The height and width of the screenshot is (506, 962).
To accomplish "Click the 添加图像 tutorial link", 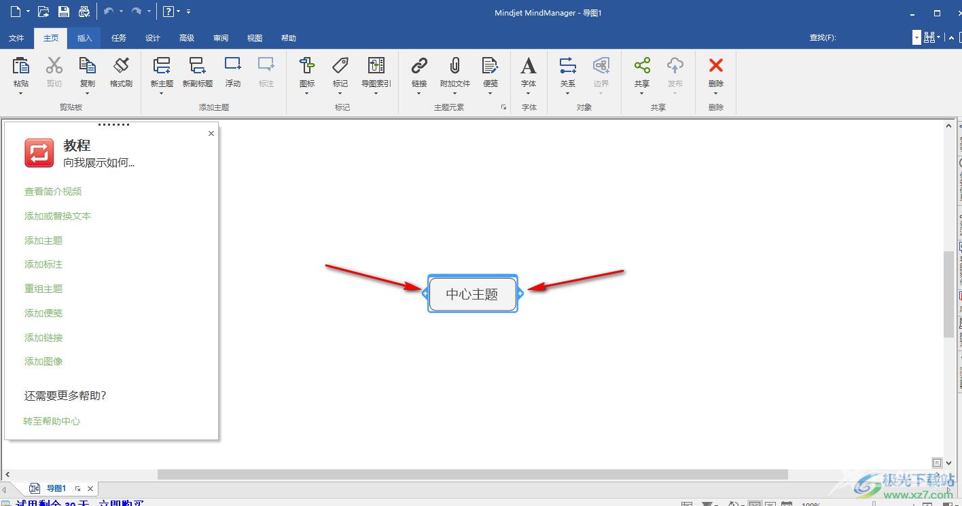I will click(43, 361).
